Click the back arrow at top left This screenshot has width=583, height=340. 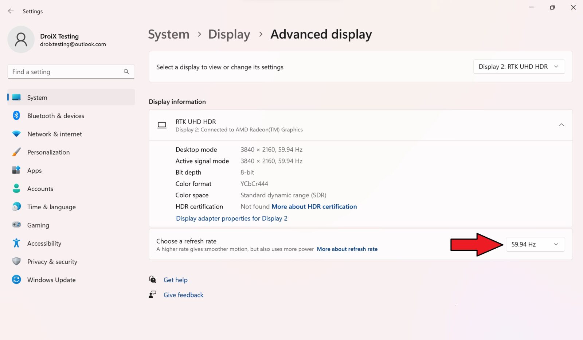coord(11,11)
